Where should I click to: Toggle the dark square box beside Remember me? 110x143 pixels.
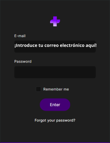pos(38,89)
